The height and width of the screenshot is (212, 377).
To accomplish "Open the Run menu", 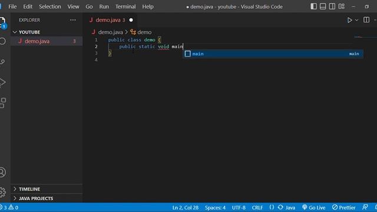I will (104, 6).
